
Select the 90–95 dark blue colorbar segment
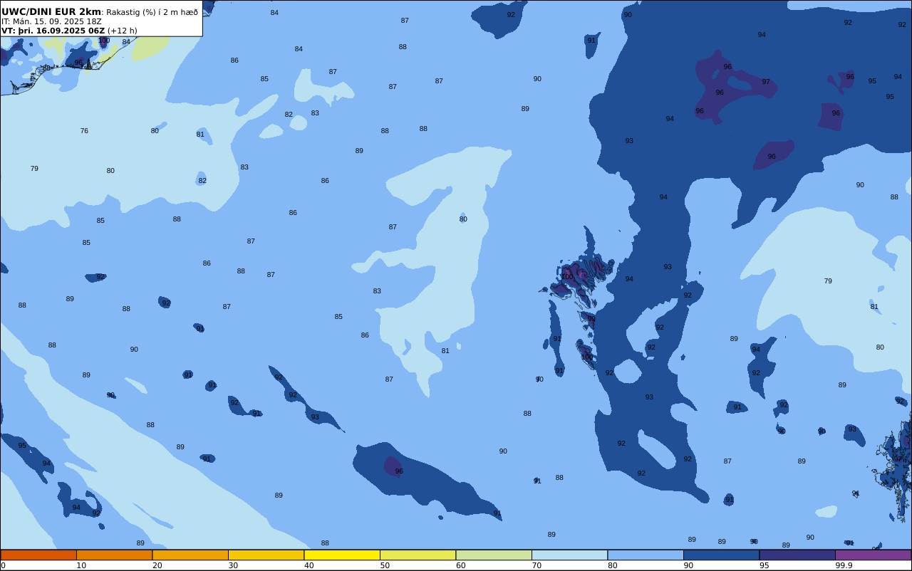tap(721, 555)
